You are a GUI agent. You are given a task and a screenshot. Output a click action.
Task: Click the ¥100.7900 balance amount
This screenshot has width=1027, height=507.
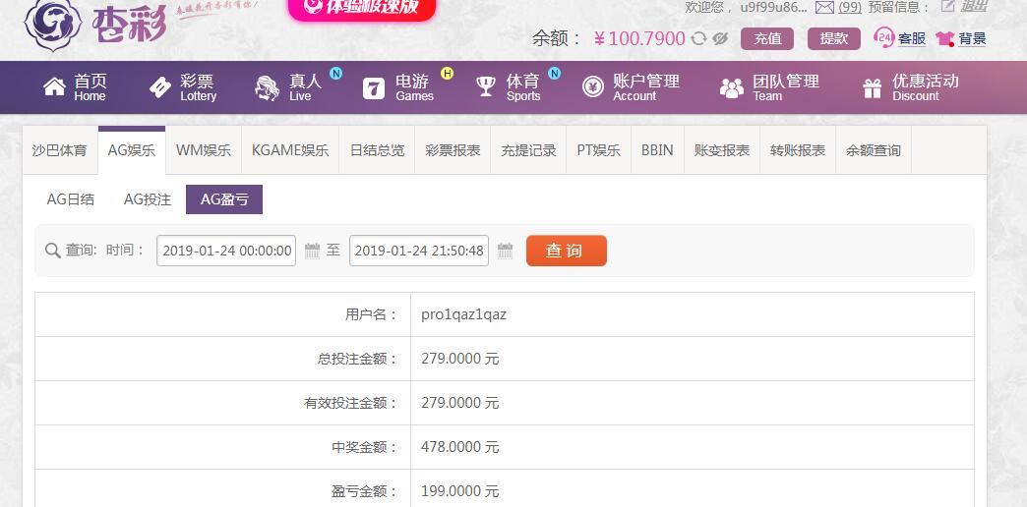639,38
